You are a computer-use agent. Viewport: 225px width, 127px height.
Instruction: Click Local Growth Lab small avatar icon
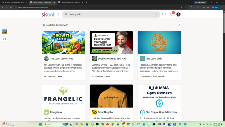click(x=94, y=59)
